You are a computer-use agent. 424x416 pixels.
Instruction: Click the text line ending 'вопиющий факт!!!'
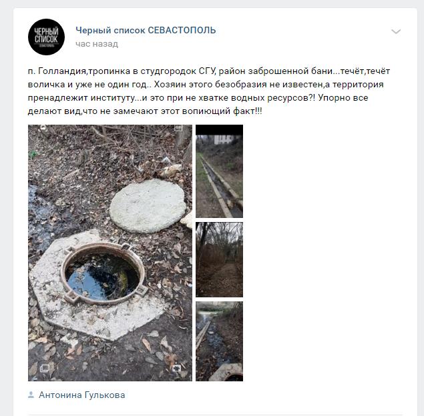click(145, 111)
